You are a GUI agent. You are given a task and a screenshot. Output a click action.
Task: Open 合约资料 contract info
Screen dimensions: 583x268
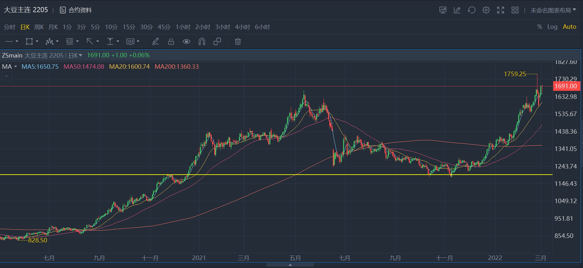[x=76, y=10]
